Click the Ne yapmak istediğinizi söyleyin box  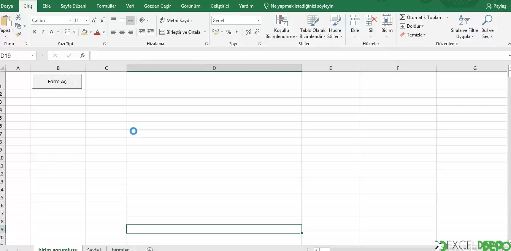point(298,6)
